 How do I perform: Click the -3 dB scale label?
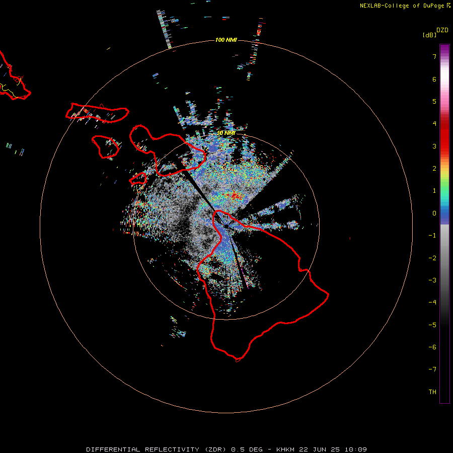432,280
